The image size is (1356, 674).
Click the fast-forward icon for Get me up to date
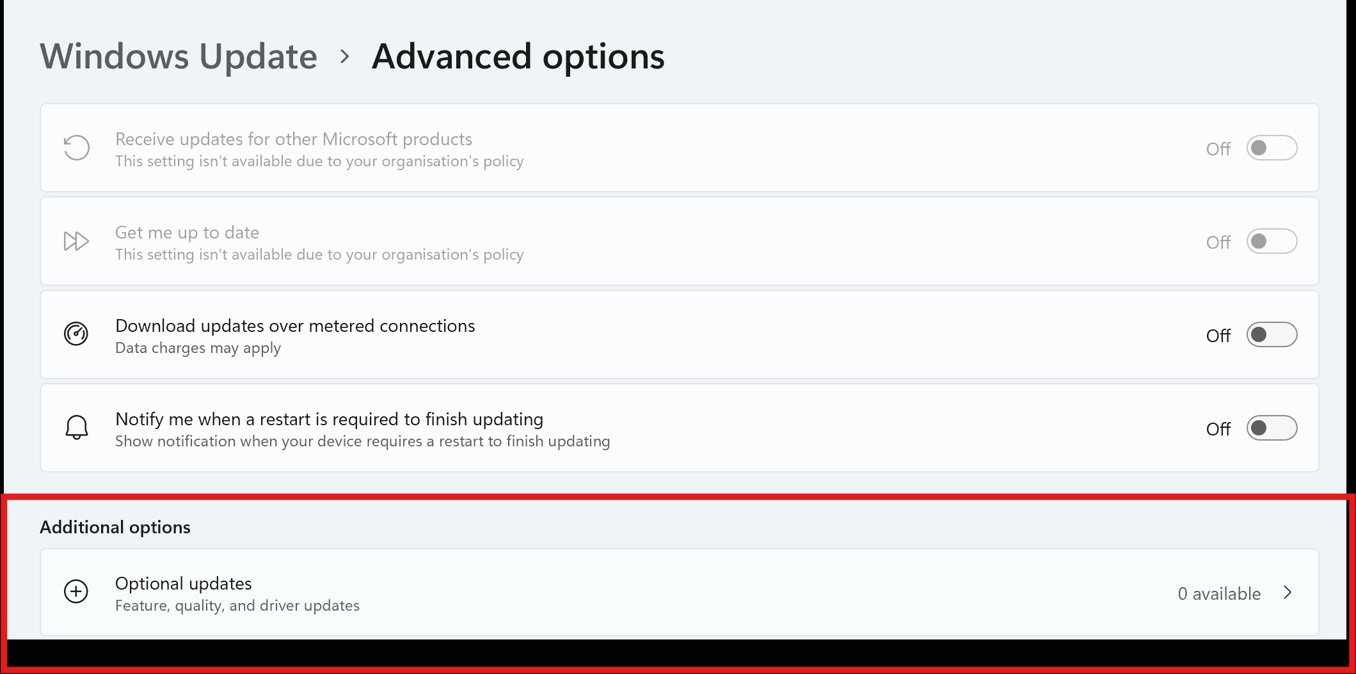click(x=76, y=241)
